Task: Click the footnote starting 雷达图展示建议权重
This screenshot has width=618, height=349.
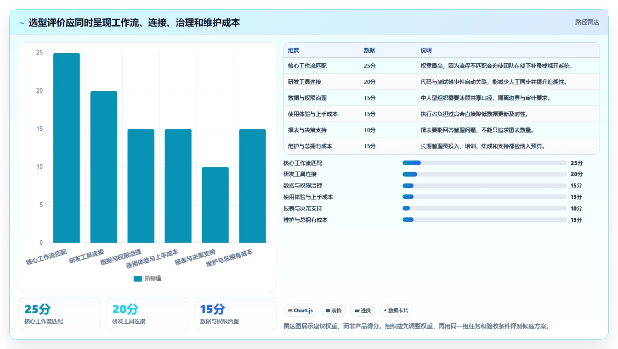Action: click(x=417, y=327)
